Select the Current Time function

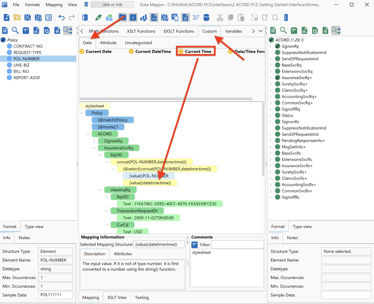click(195, 51)
